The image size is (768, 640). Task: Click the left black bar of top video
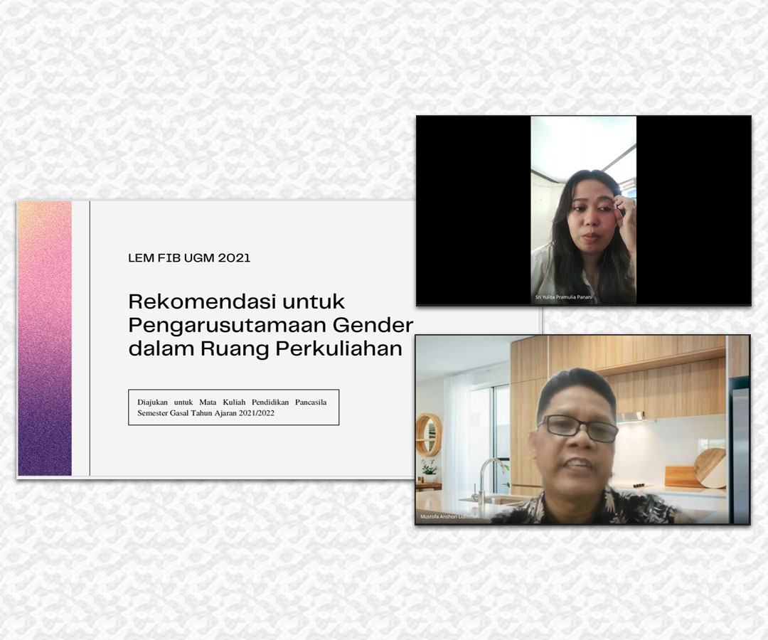click(x=473, y=210)
